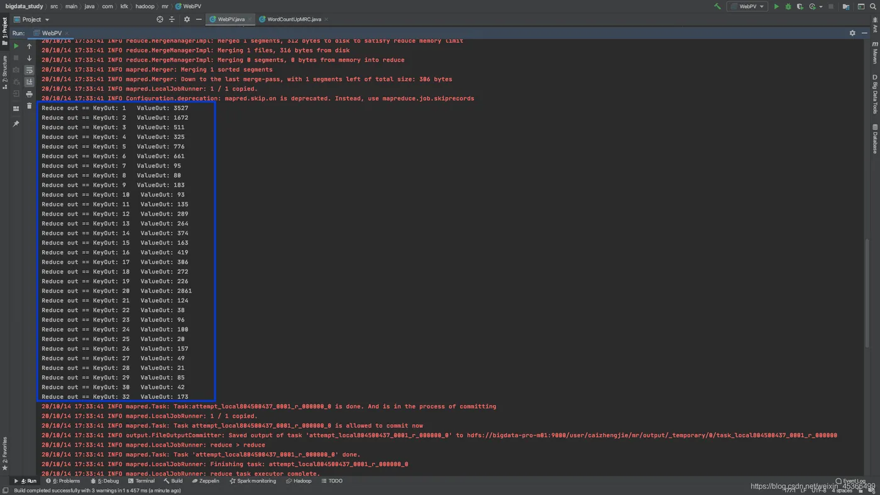Click the top toolbar stop button

point(831,6)
